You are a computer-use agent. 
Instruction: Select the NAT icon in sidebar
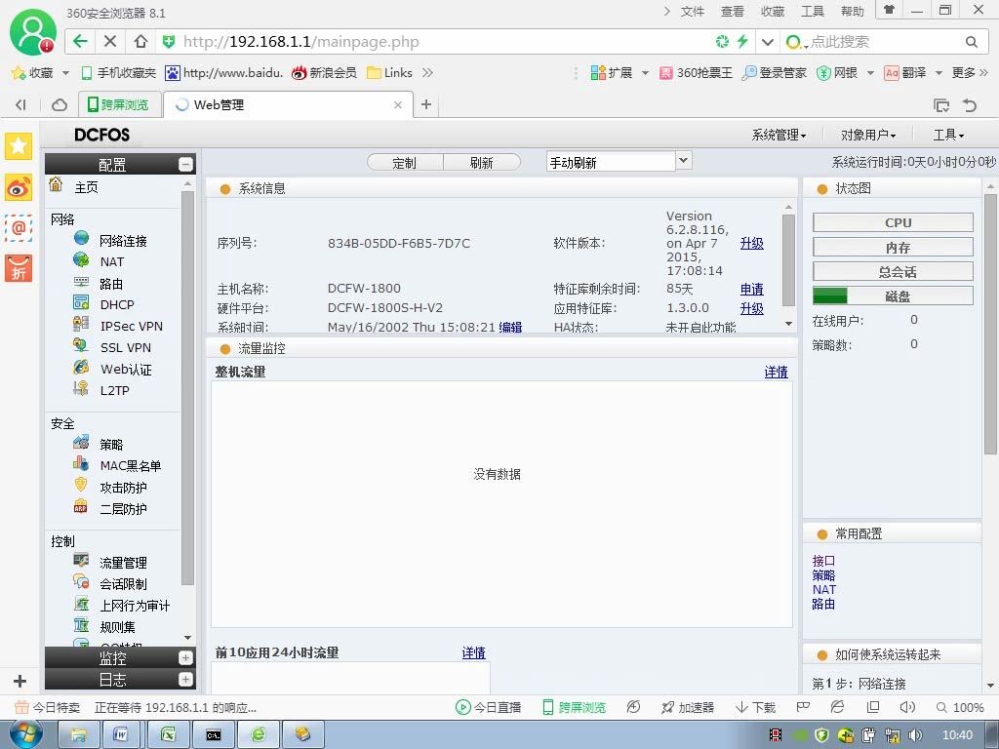click(82, 259)
